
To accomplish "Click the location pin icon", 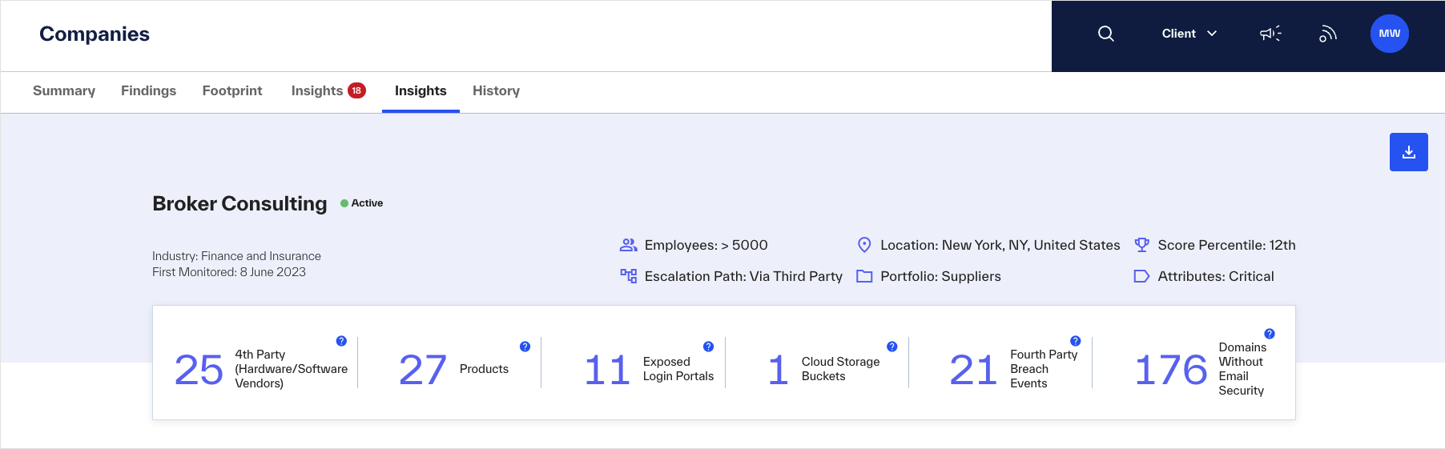I will (x=864, y=245).
